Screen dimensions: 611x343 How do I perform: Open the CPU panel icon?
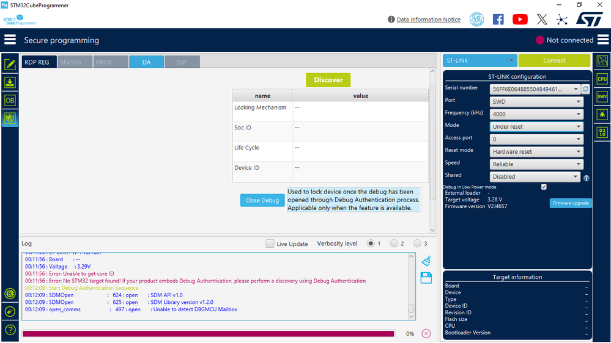click(x=602, y=79)
